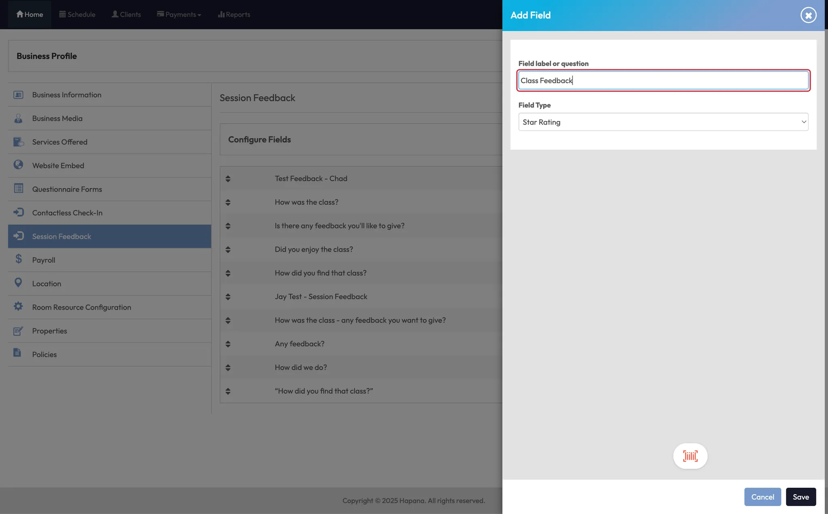Click the Location pin icon
Screen dimensions: 828x514
[18, 283]
